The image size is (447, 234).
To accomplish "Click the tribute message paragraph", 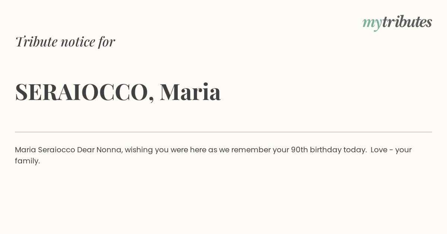I will coord(213,155).
